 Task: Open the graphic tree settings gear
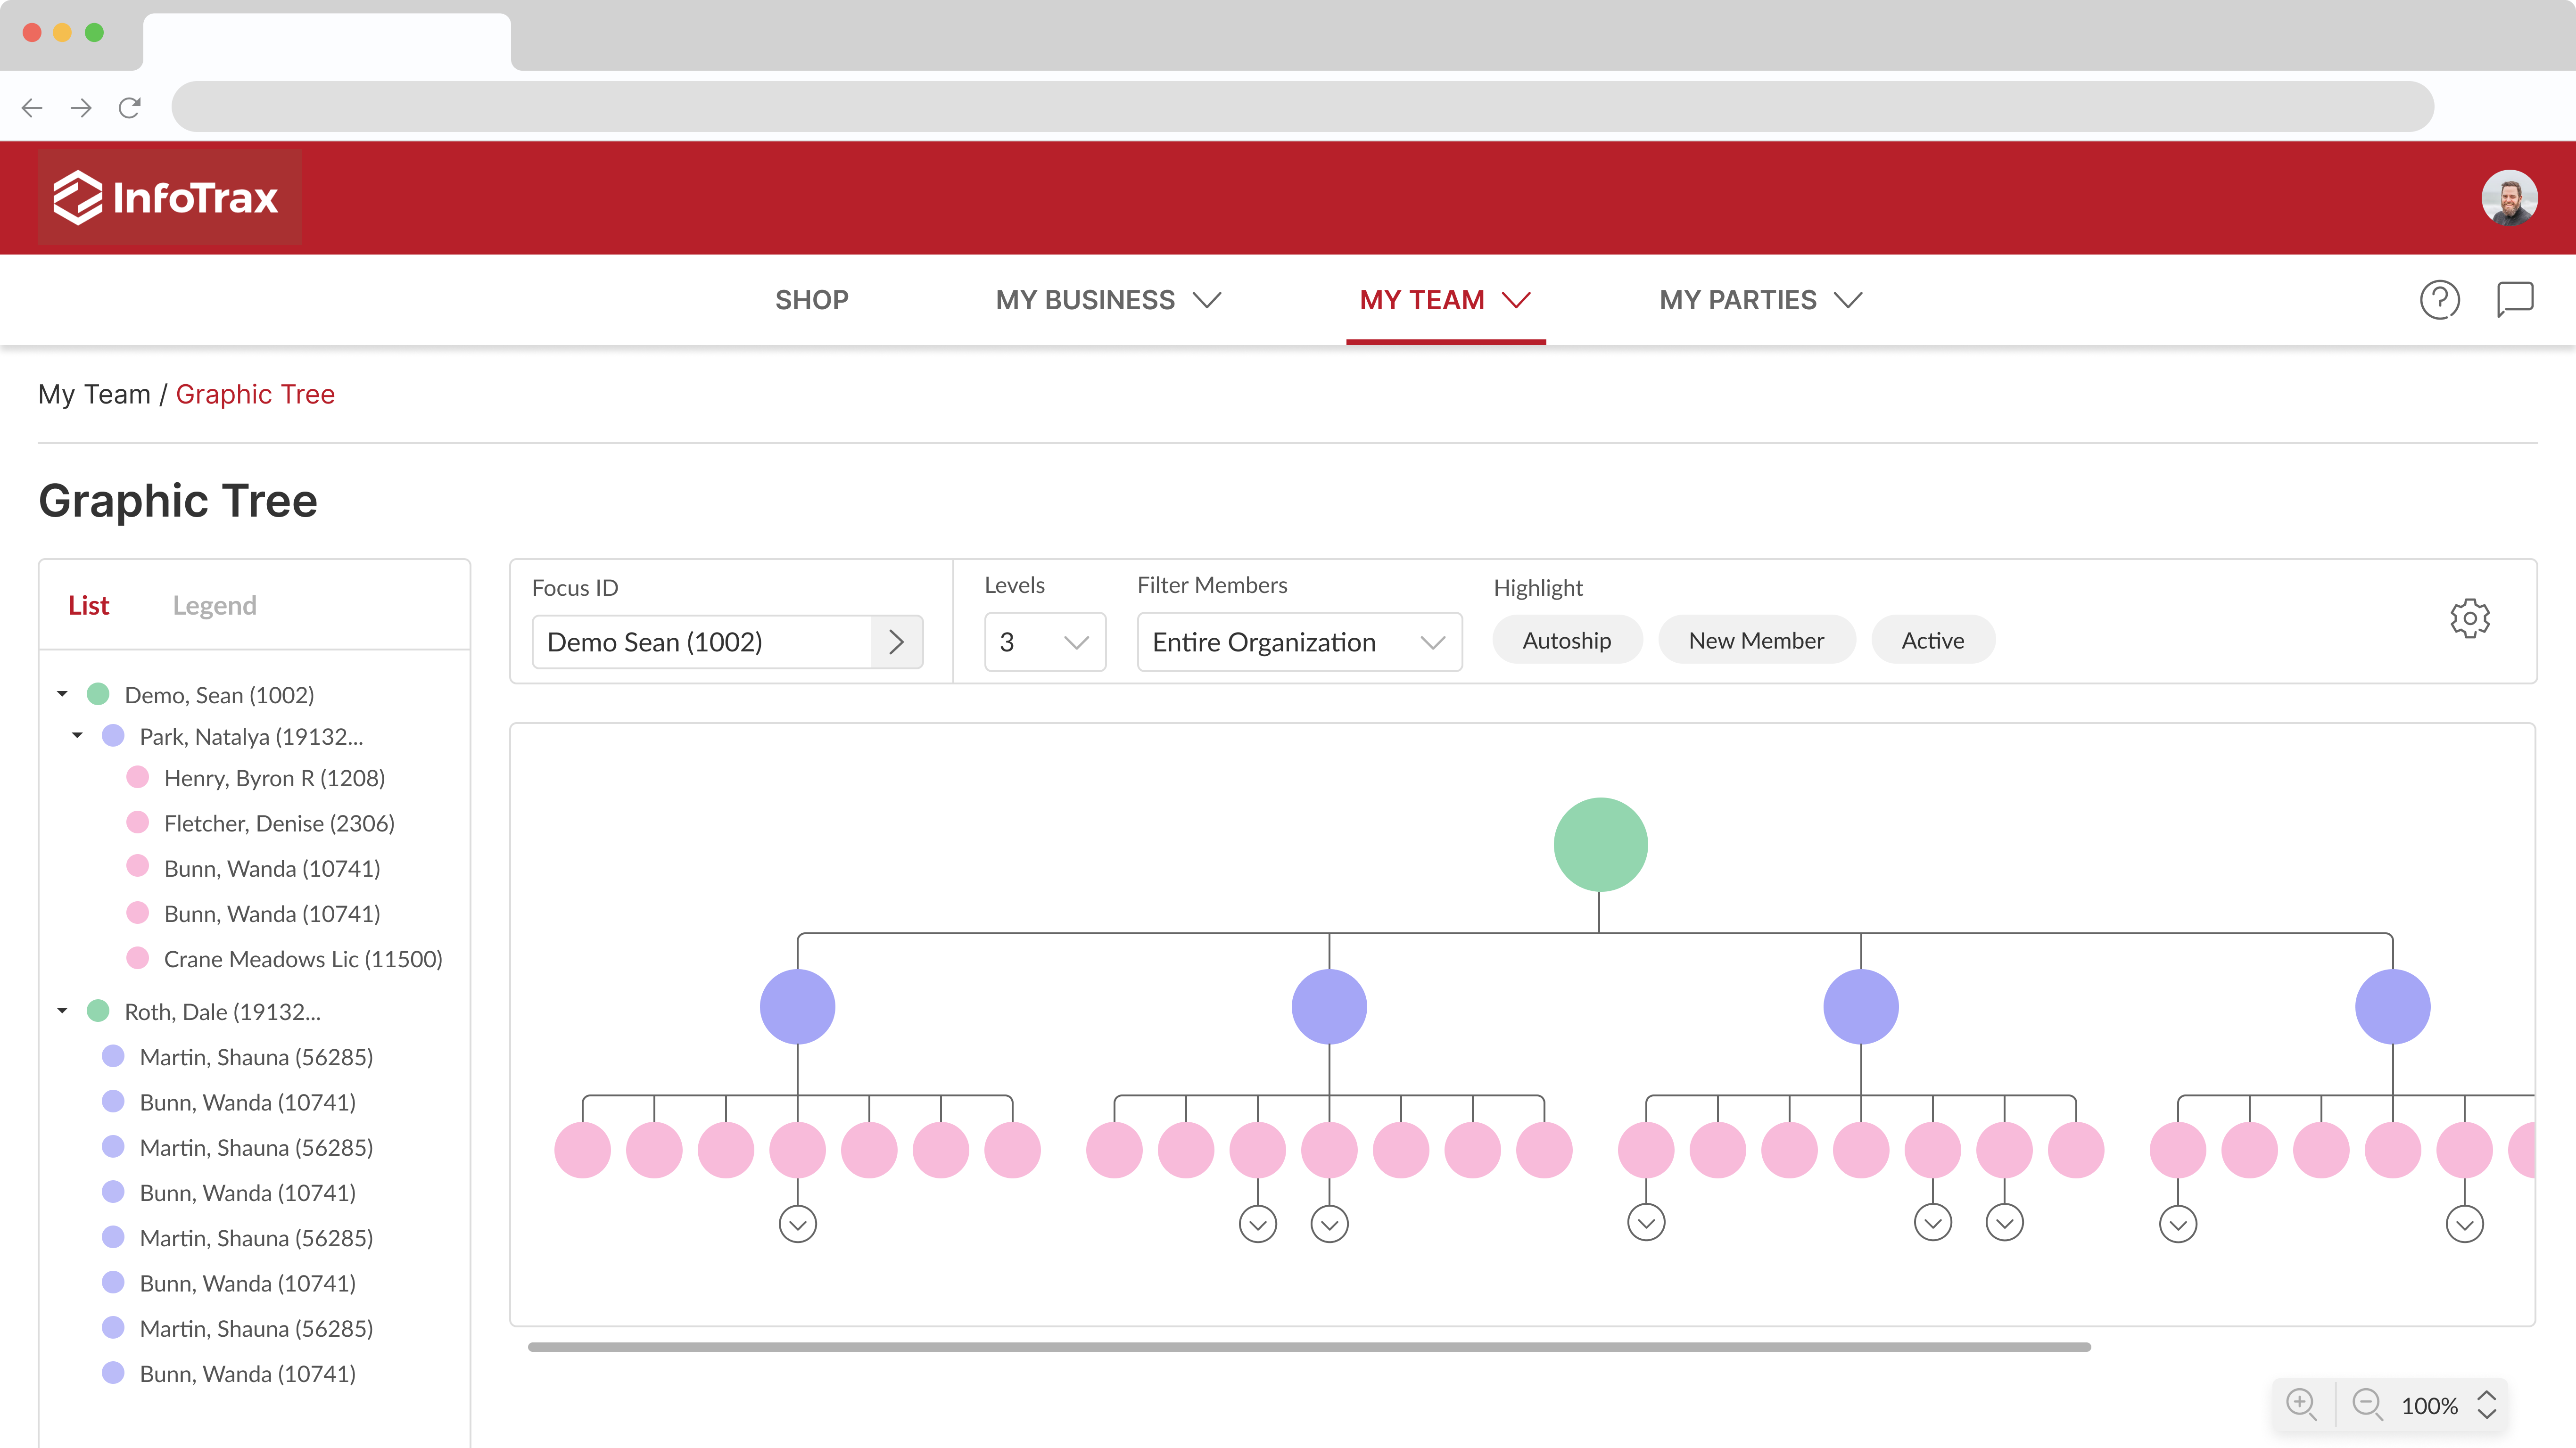pyautogui.click(x=2469, y=619)
